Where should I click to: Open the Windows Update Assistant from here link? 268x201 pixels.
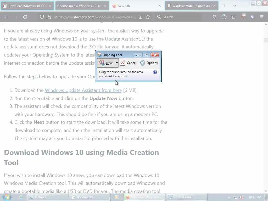pos(83,90)
